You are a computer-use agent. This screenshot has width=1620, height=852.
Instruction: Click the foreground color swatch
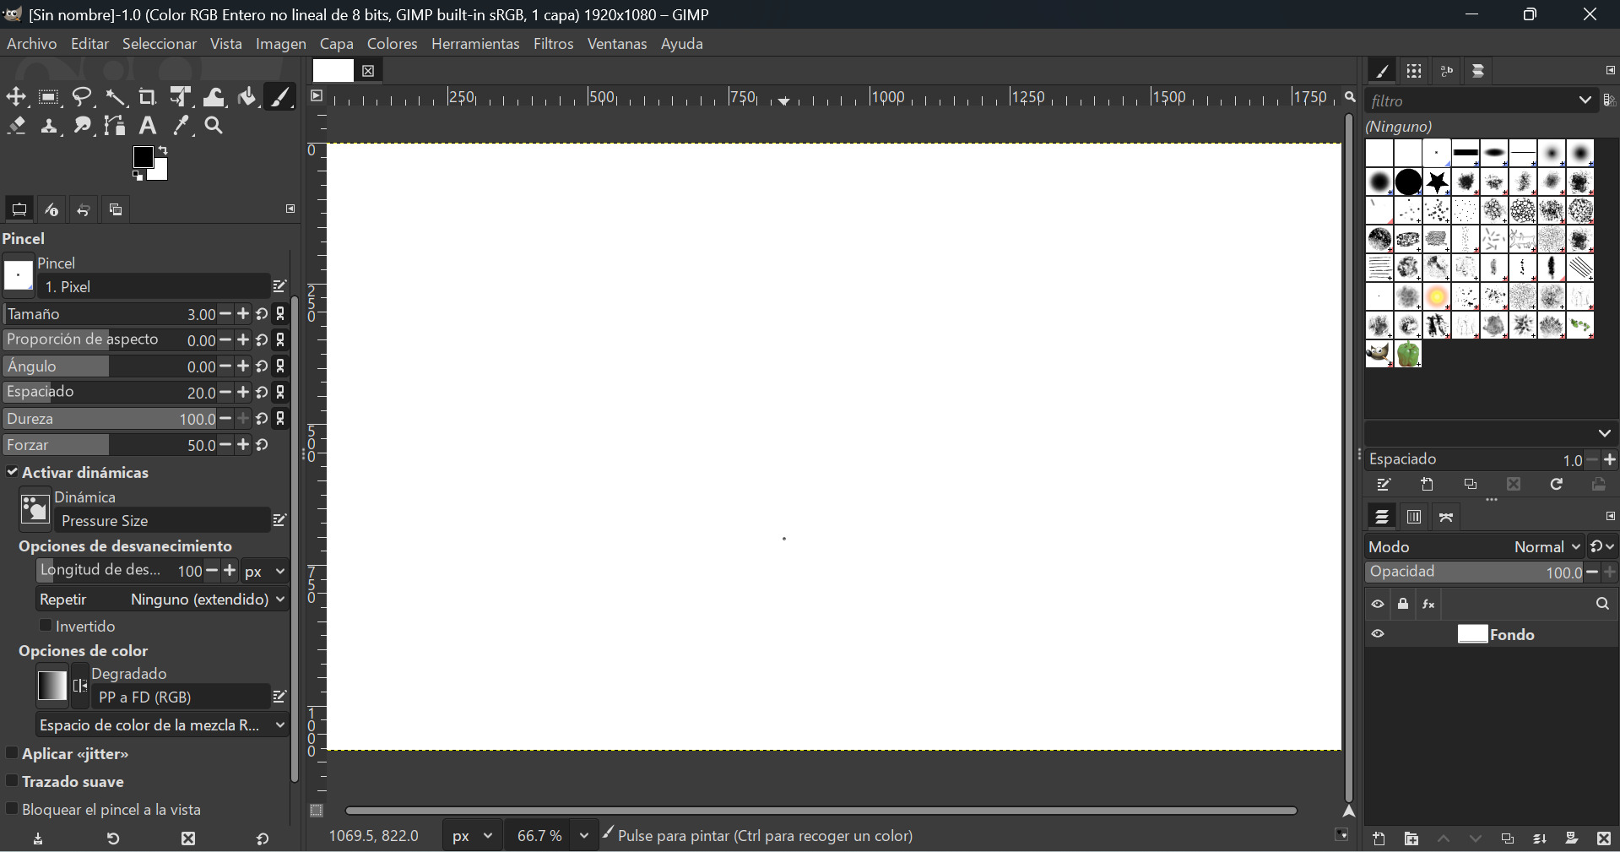(x=144, y=156)
